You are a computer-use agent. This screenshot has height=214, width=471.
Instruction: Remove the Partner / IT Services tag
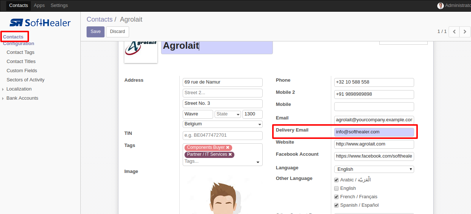230,155
